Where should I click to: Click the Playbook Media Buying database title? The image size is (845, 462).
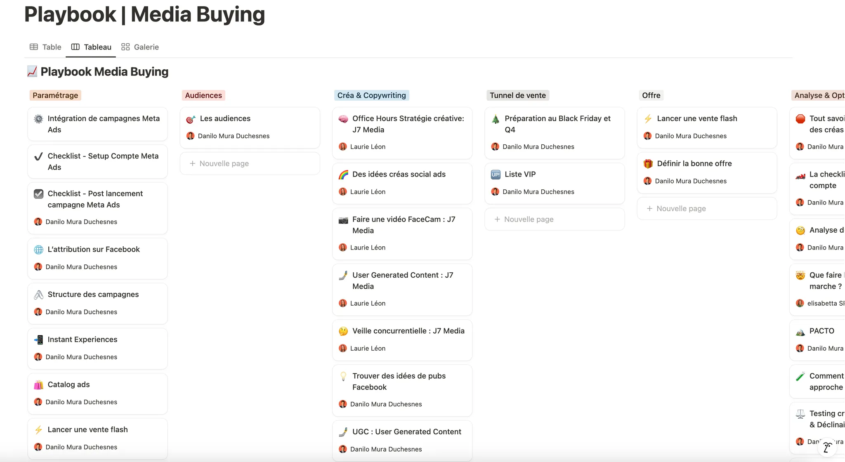[104, 71]
